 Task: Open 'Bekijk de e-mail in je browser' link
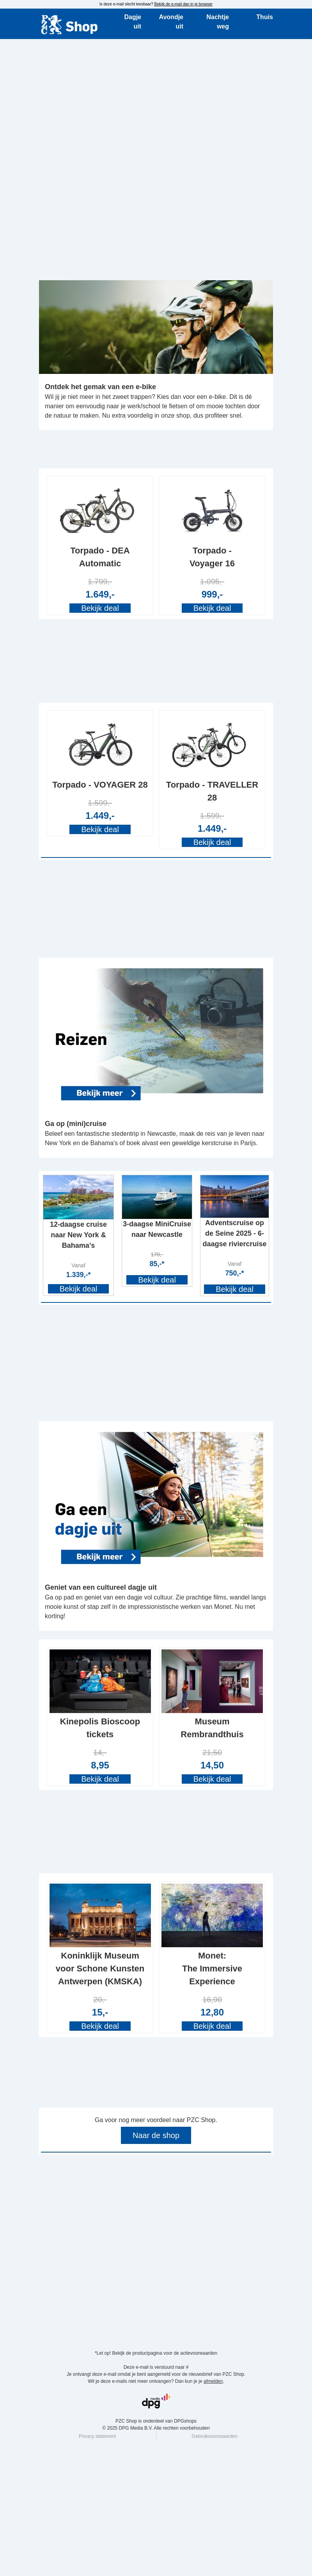coord(183,4)
